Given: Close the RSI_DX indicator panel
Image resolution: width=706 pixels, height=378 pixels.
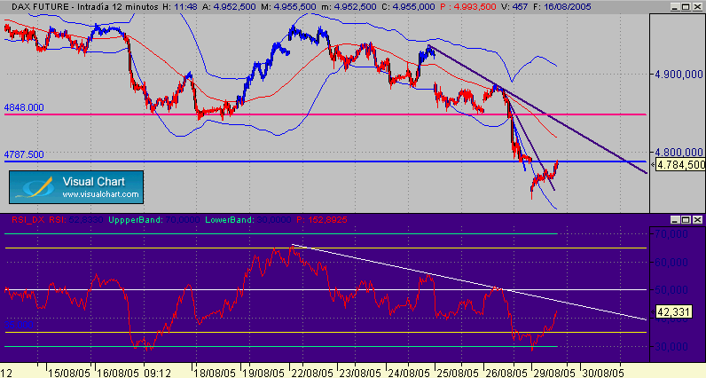Looking at the screenshot, I should tap(697, 220).
